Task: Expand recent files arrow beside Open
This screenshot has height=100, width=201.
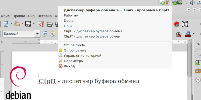Action: coord(23,24)
